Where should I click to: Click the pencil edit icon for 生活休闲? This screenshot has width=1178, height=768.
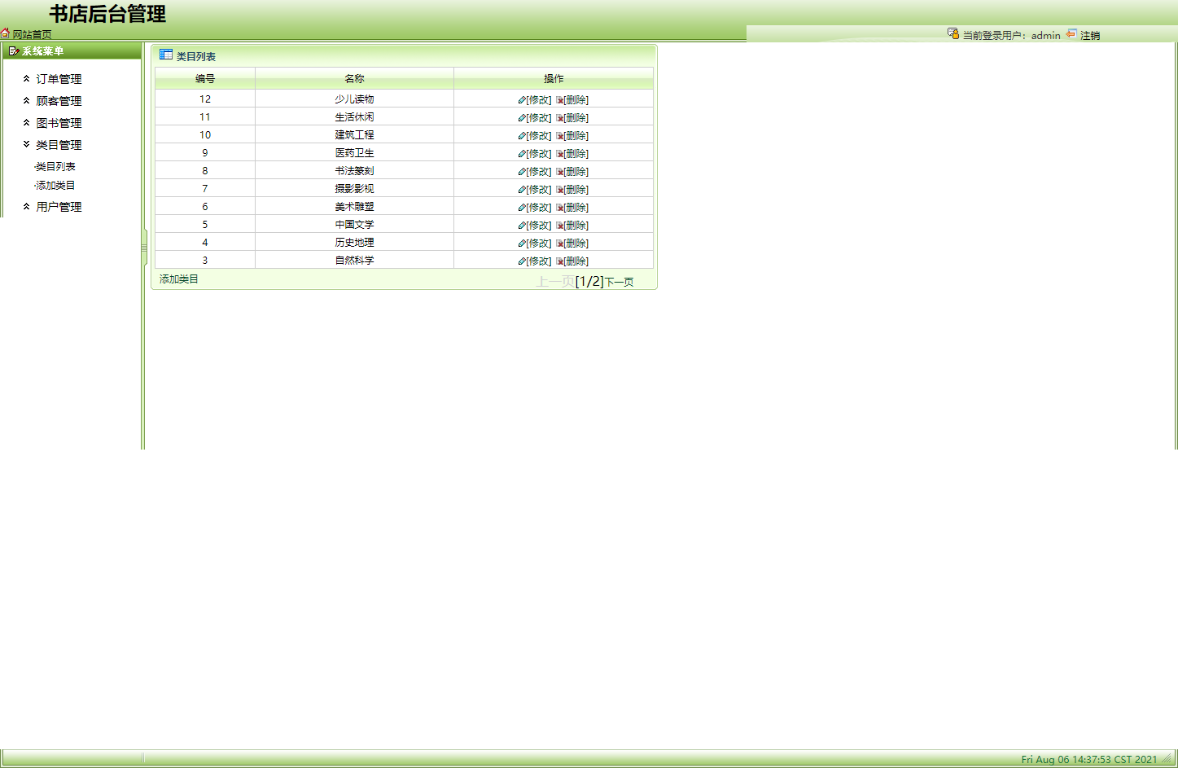(522, 118)
